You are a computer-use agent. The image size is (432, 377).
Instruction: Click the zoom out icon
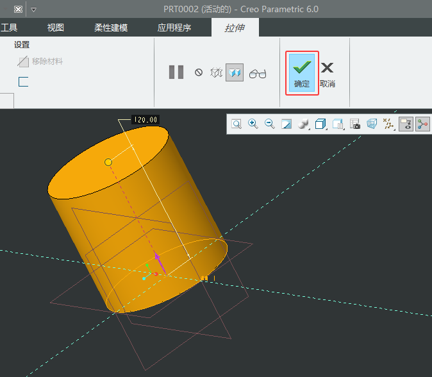(x=270, y=124)
